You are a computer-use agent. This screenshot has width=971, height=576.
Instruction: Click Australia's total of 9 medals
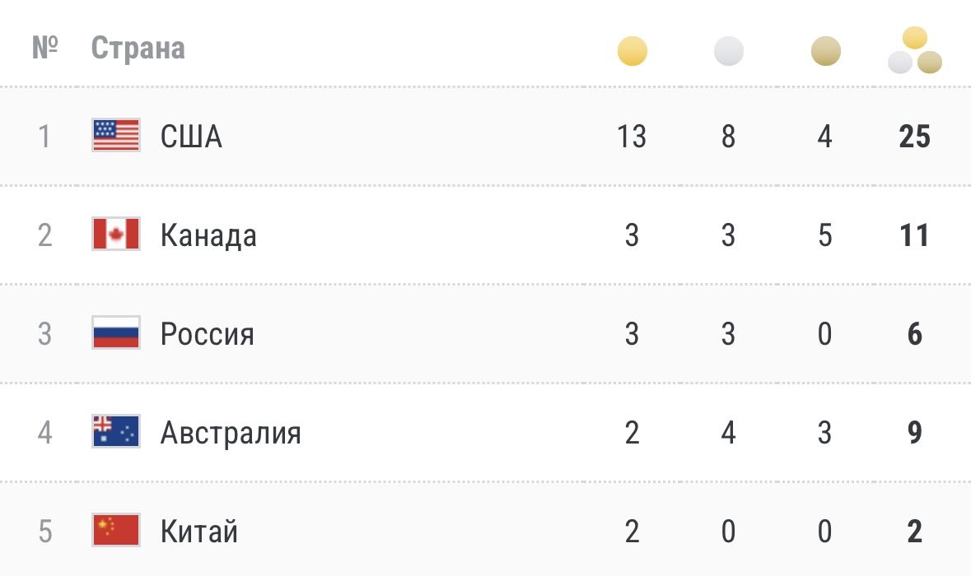coord(914,433)
